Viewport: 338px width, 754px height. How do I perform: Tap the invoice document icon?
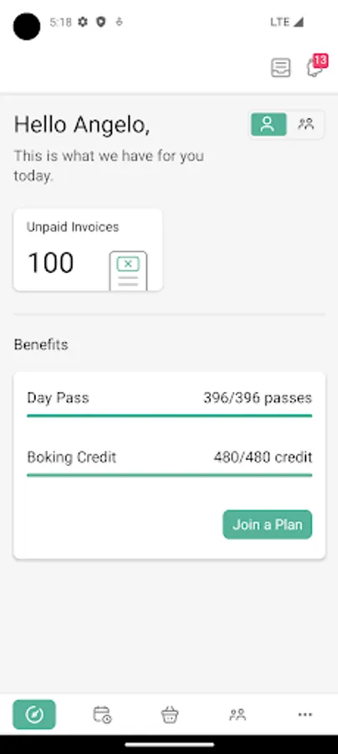[128, 271]
